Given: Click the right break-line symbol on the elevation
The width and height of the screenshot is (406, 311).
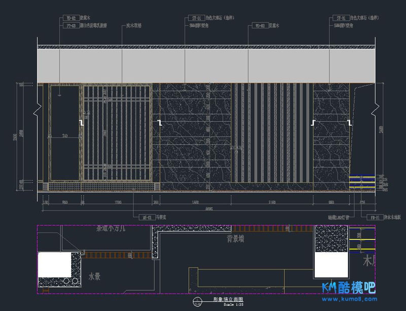Looking at the screenshot, I should coord(376,109).
